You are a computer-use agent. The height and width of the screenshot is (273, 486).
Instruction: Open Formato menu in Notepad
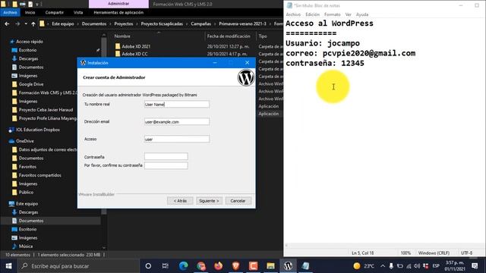coord(333,14)
